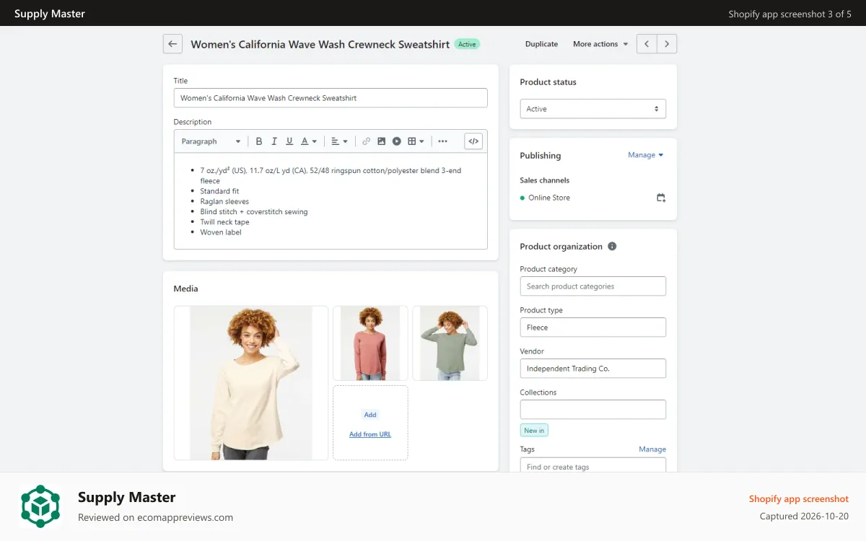Click the Supply Master header title
The image size is (866, 541).
(50, 14)
